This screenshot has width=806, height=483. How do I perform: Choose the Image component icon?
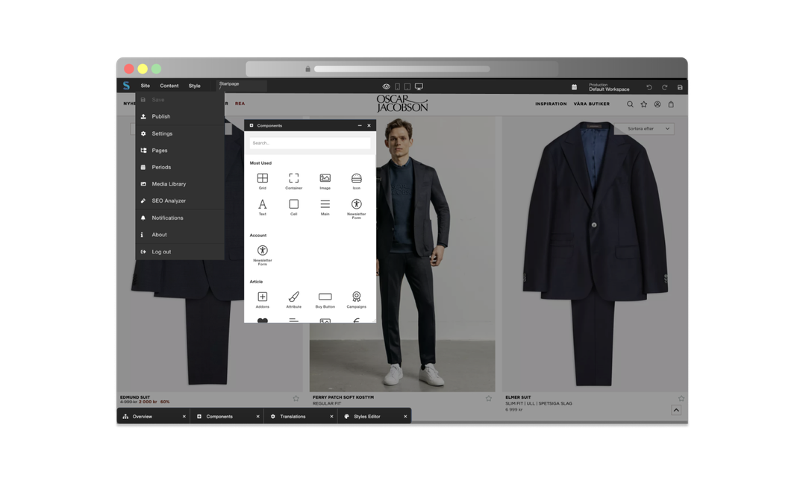325,178
